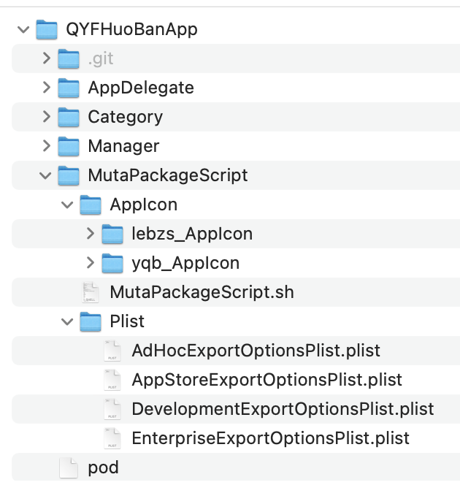Collapse the MutaPackageScript folder
The height and width of the screenshot is (485, 460).
point(46,175)
